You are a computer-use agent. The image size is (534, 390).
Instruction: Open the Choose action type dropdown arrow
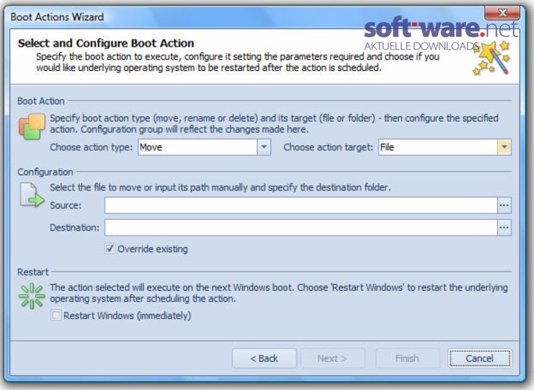pyautogui.click(x=264, y=147)
